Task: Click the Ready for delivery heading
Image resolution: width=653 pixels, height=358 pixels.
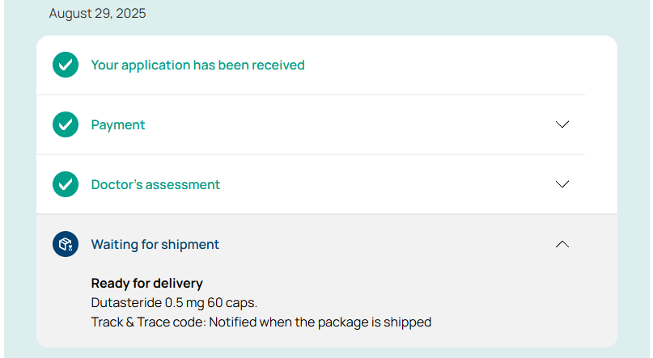Action: click(147, 283)
